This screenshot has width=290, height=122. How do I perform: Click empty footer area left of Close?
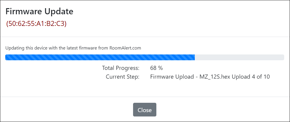67,110
